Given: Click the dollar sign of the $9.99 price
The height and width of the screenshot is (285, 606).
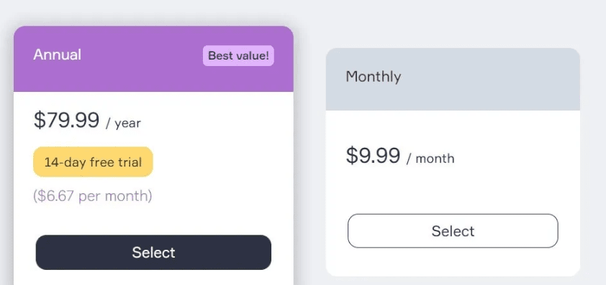Looking at the screenshot, I should [x=352, y=155].
